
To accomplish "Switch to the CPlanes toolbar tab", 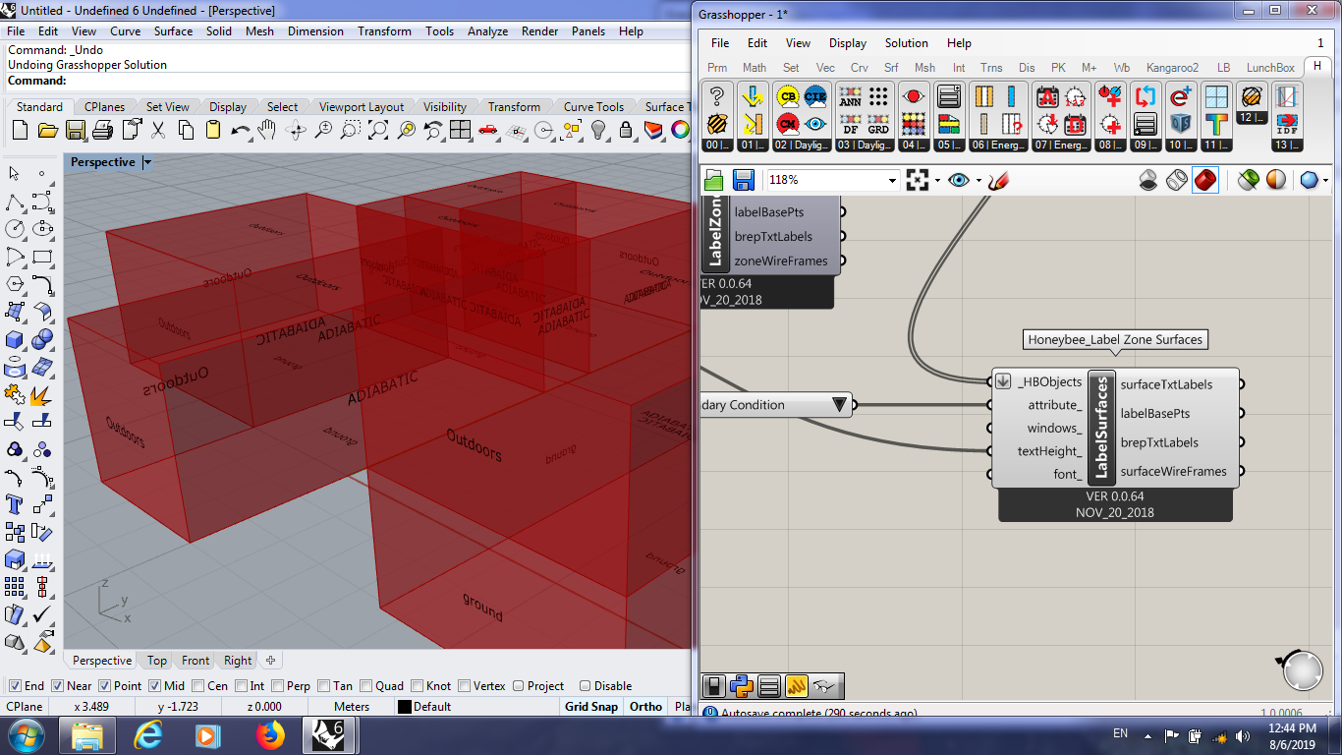I will pos(104,107).
